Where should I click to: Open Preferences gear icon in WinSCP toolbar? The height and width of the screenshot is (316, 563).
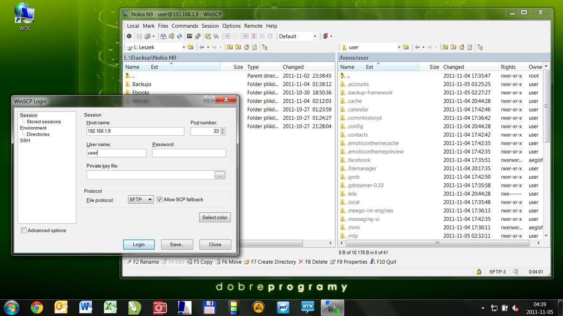[129, 36]
